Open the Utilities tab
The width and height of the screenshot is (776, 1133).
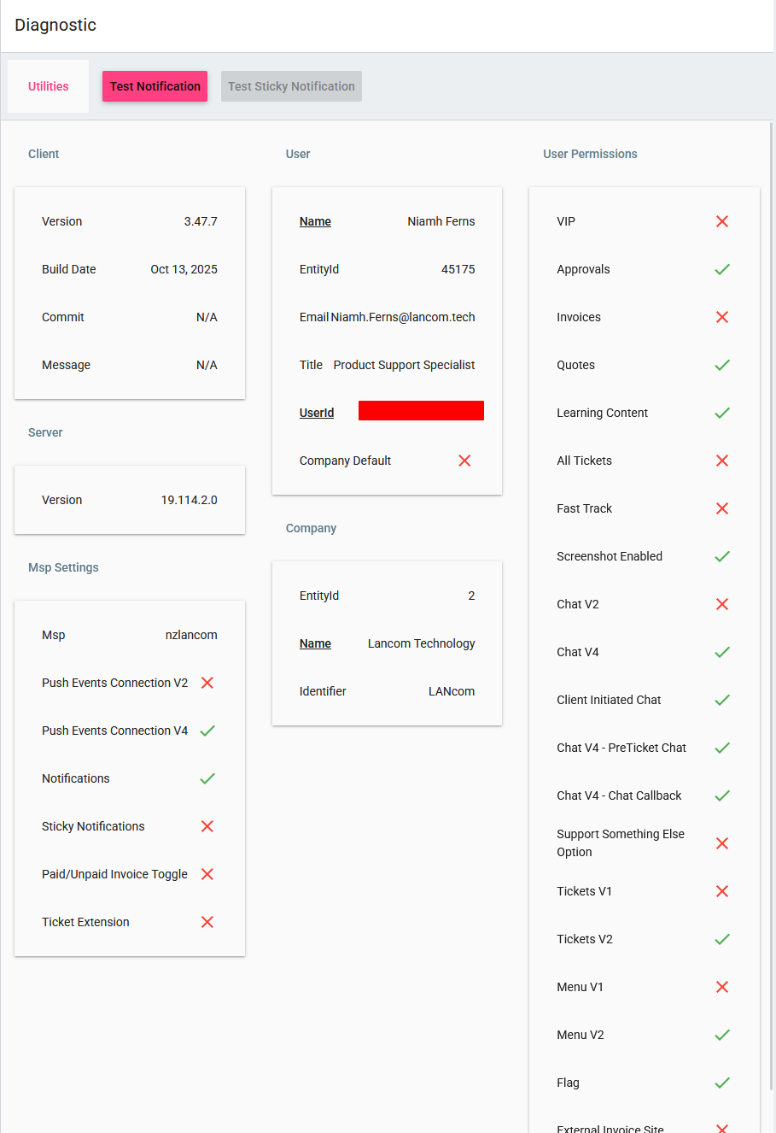(x=49, y=86)
